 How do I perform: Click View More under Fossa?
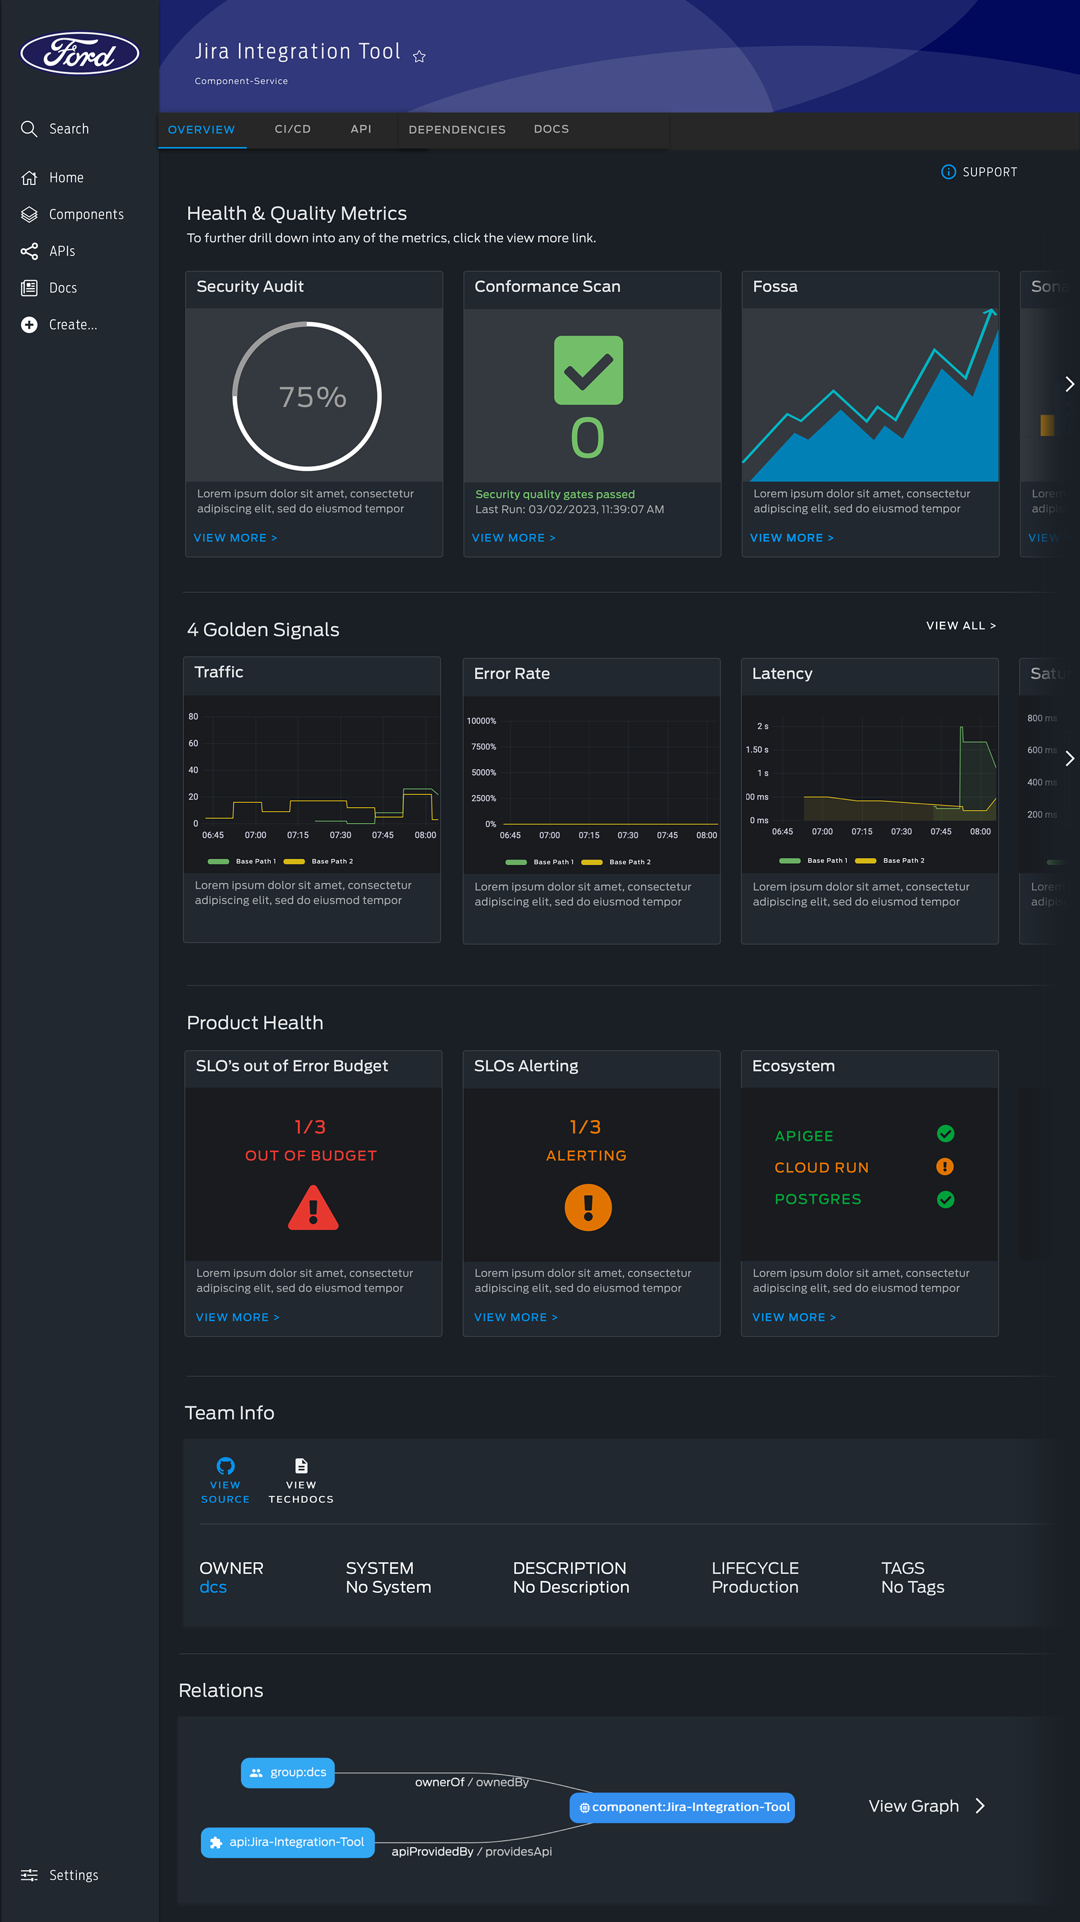click(x=792, y=538)
